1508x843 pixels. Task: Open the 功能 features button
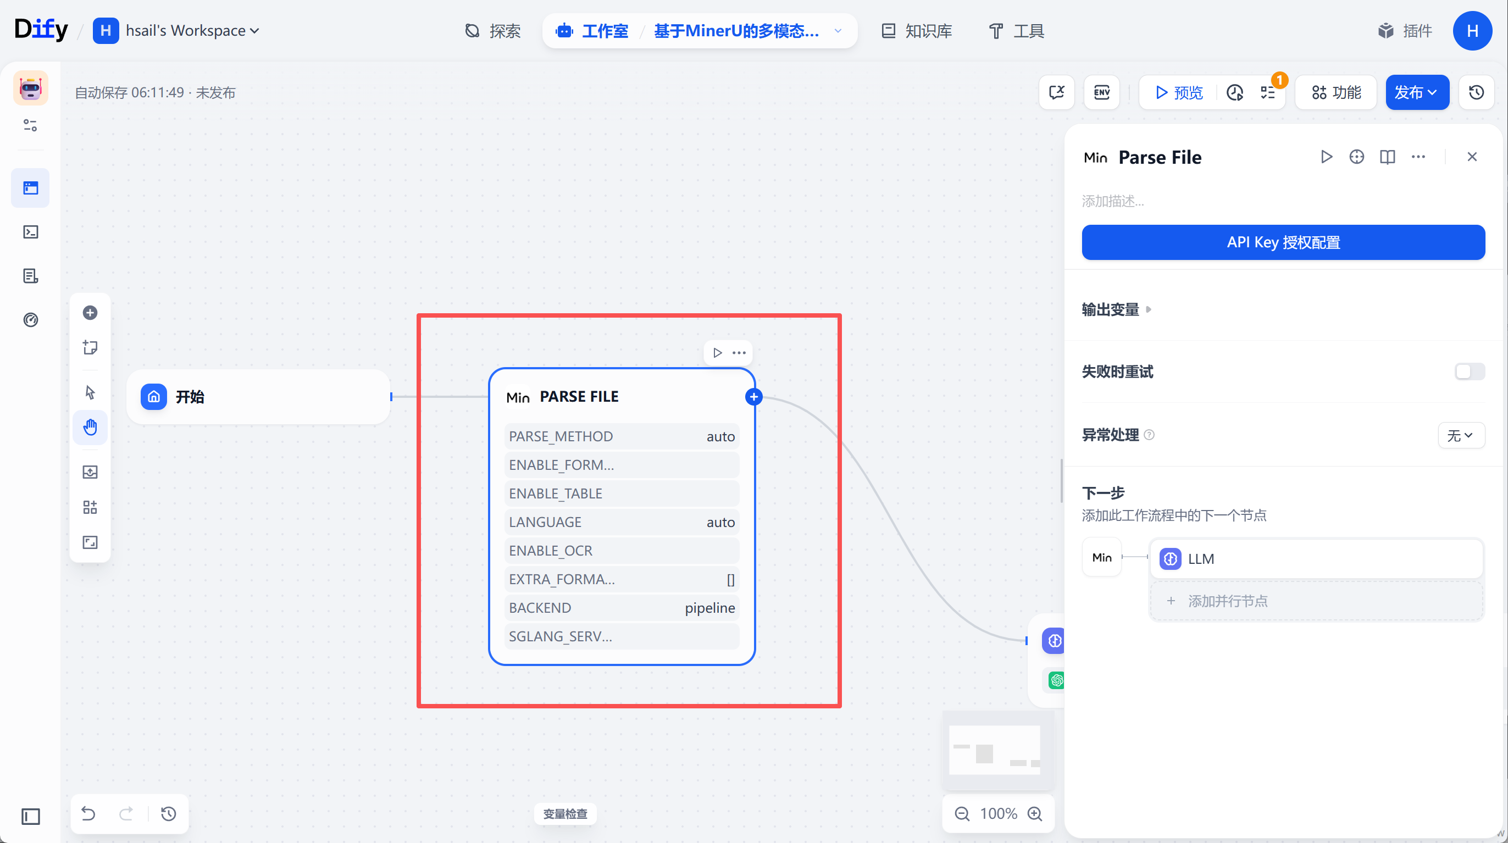(x=1336, y=92)
